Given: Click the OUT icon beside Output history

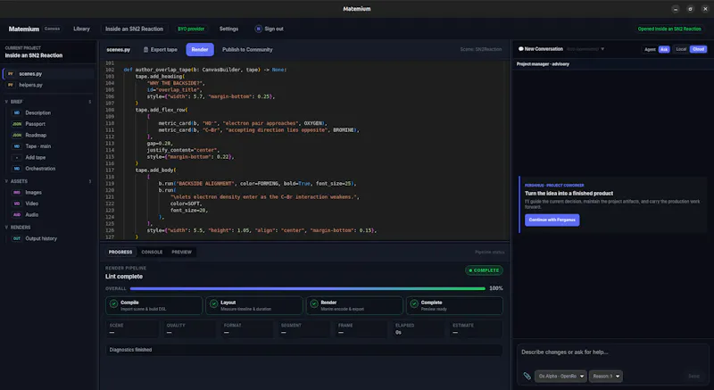Looking at the screenshot, I should tap(17, 238).
